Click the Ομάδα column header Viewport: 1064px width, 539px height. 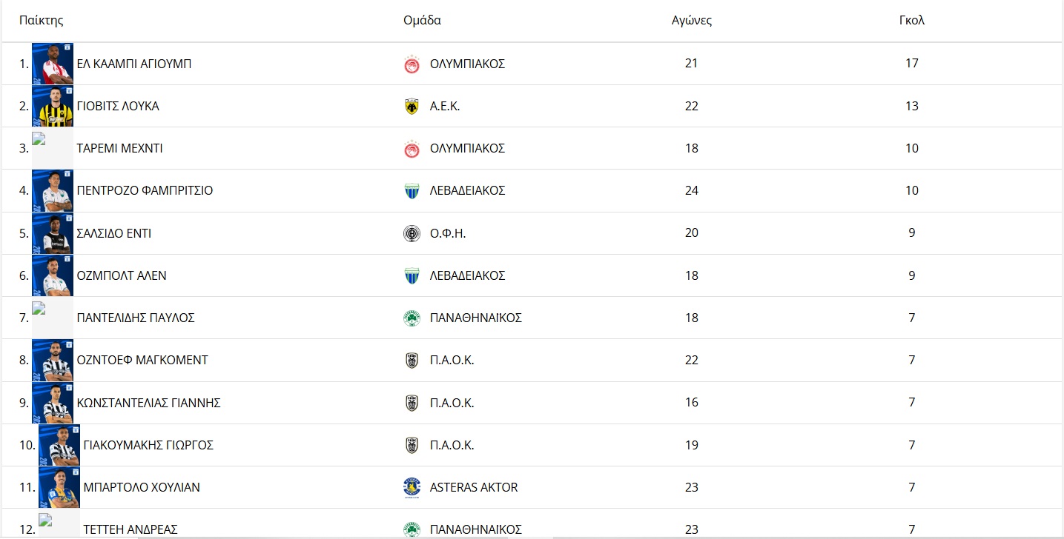(x=422, y=21)
